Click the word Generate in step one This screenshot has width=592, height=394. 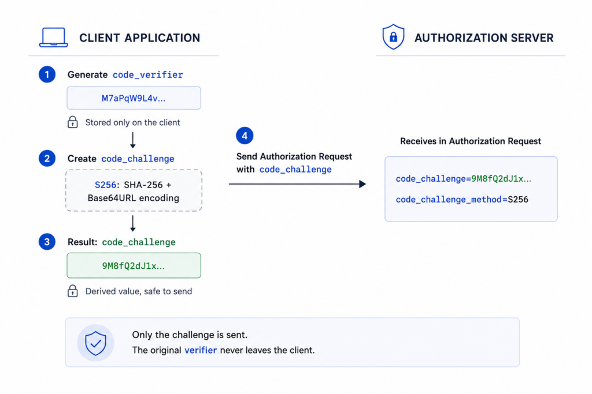click(88, 74)
